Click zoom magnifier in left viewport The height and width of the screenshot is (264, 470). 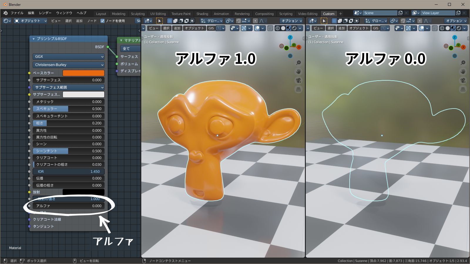[x=298, y=63]
